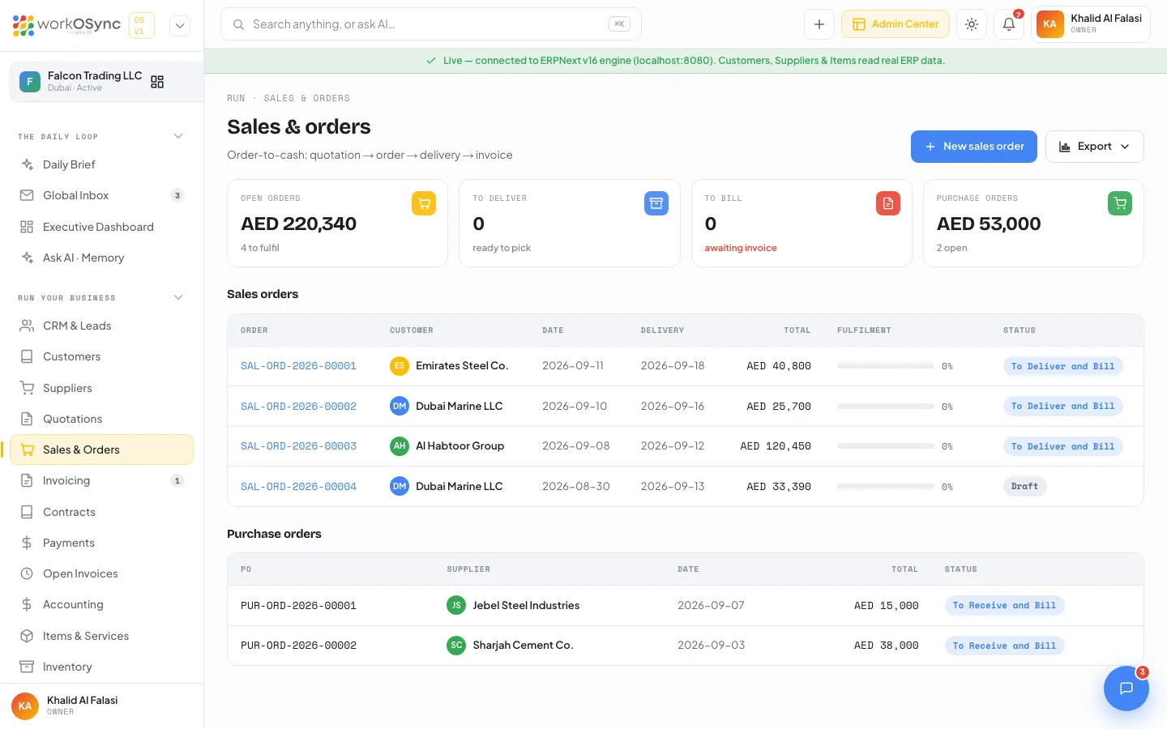Open the notifications bell
This screenshot has height=729, width=1167.
click(x=1009, y=24)
